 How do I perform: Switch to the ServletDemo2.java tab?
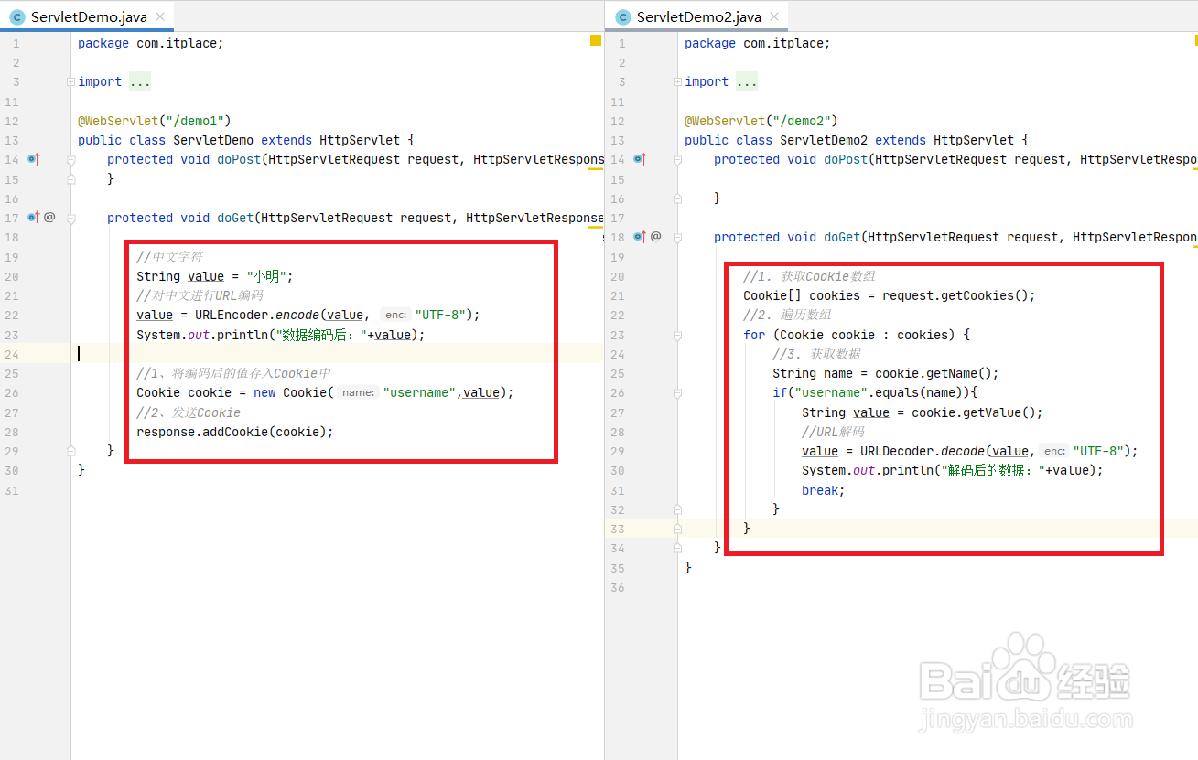pyautogui.click(x=698, y=16)
